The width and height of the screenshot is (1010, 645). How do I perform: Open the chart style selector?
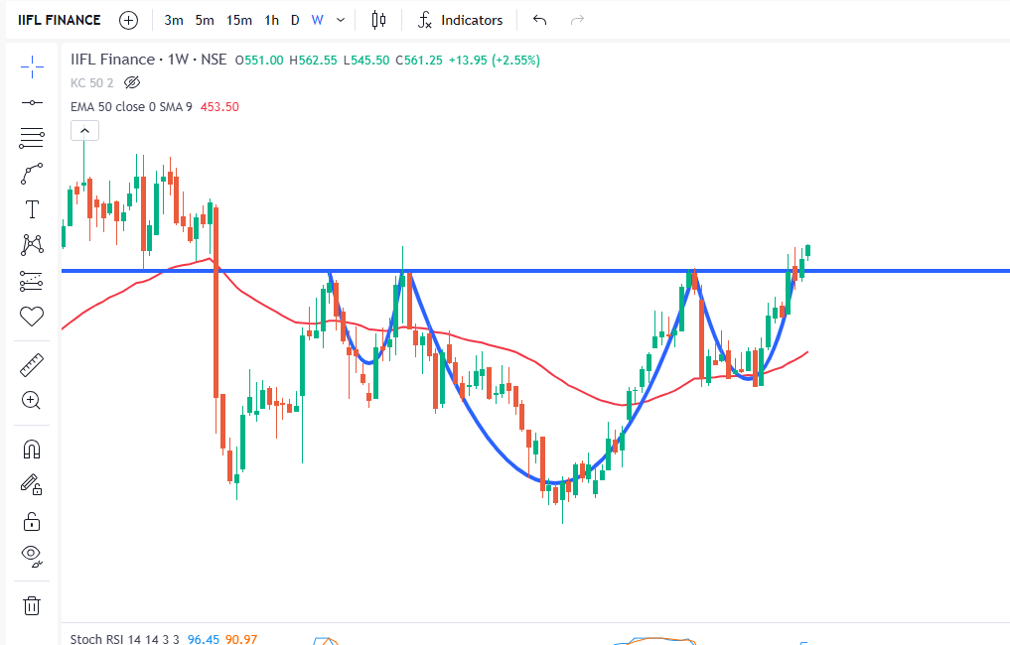pos(378,19)
